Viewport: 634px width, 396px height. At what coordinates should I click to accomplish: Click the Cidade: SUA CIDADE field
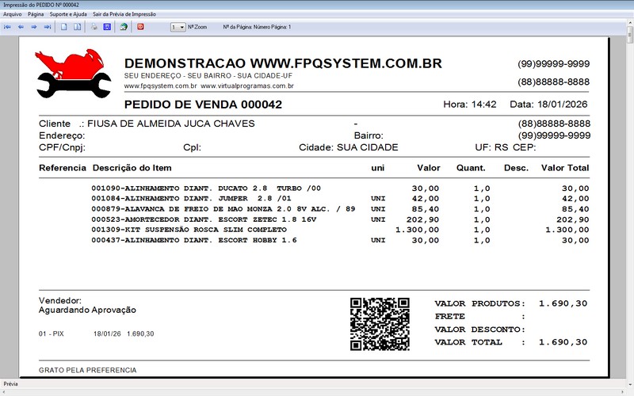coord(349,147)
